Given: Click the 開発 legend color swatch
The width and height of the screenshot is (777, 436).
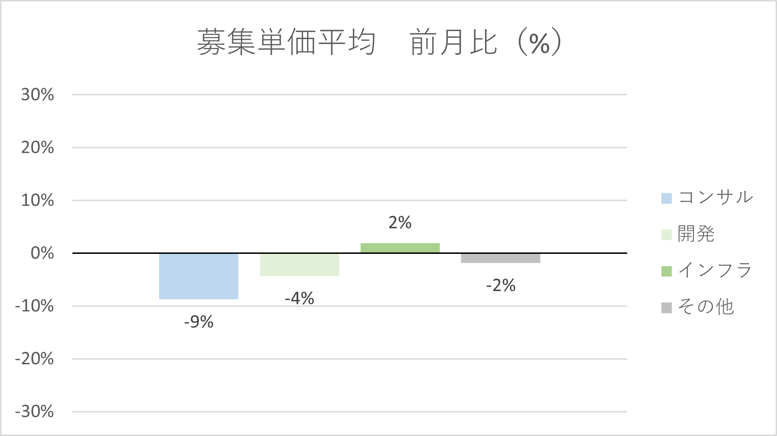Looking at the screenshot, I should (x=666, y=235).
